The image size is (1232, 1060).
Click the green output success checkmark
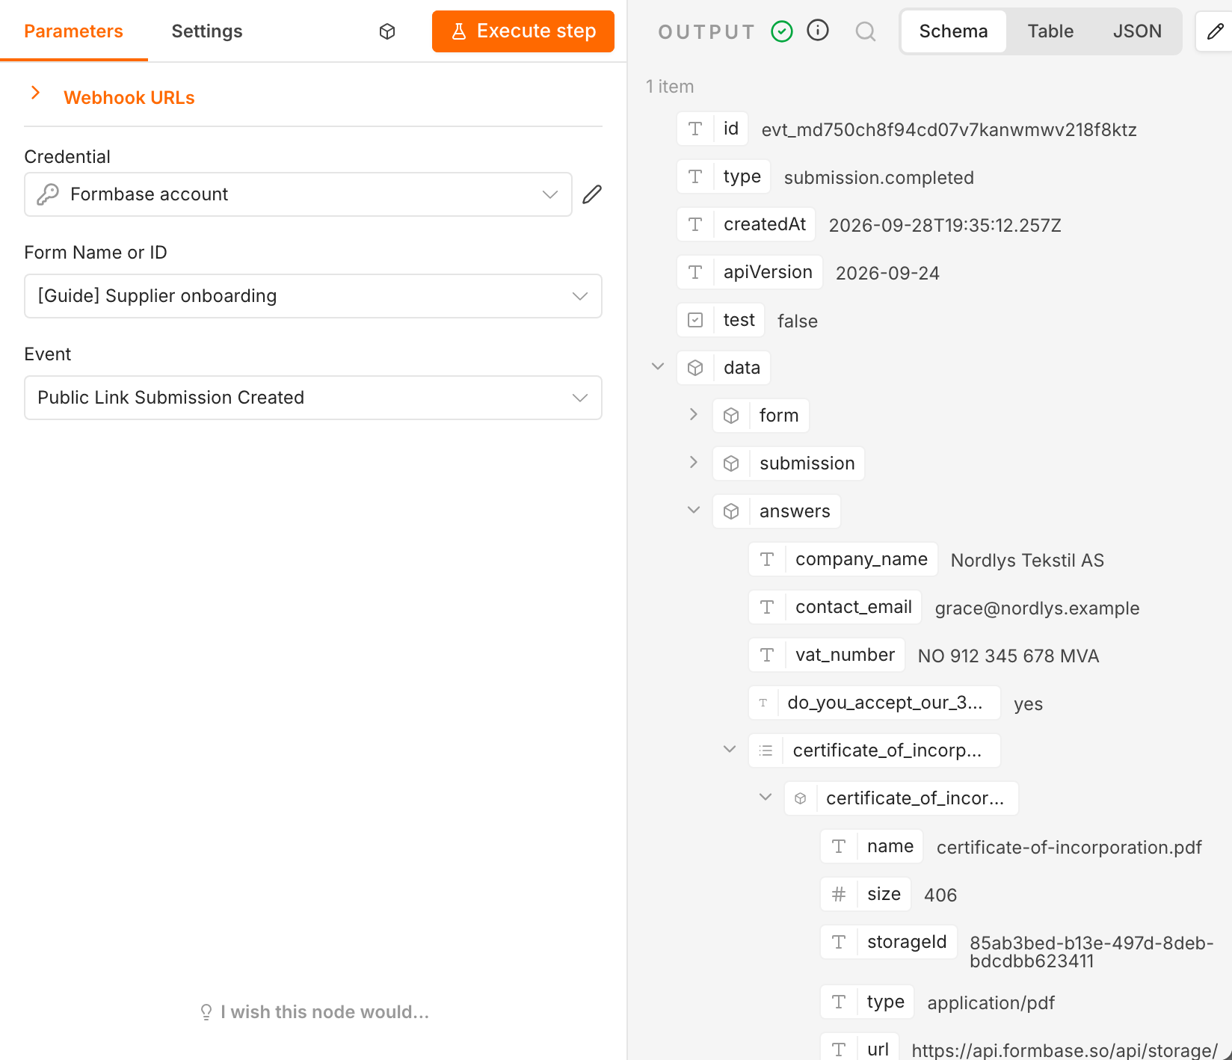coord(782,31)
